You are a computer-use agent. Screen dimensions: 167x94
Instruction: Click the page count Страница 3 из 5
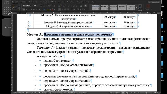(x=19, y=93)
